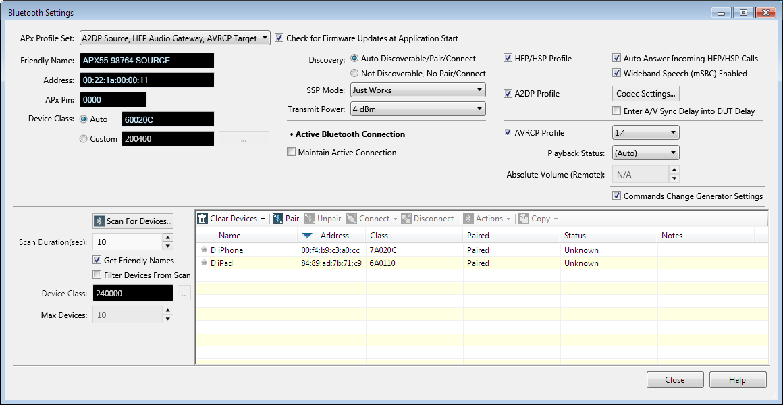
Task: Enable Maintain Active Connection checkbox
Action: point(292,153)
